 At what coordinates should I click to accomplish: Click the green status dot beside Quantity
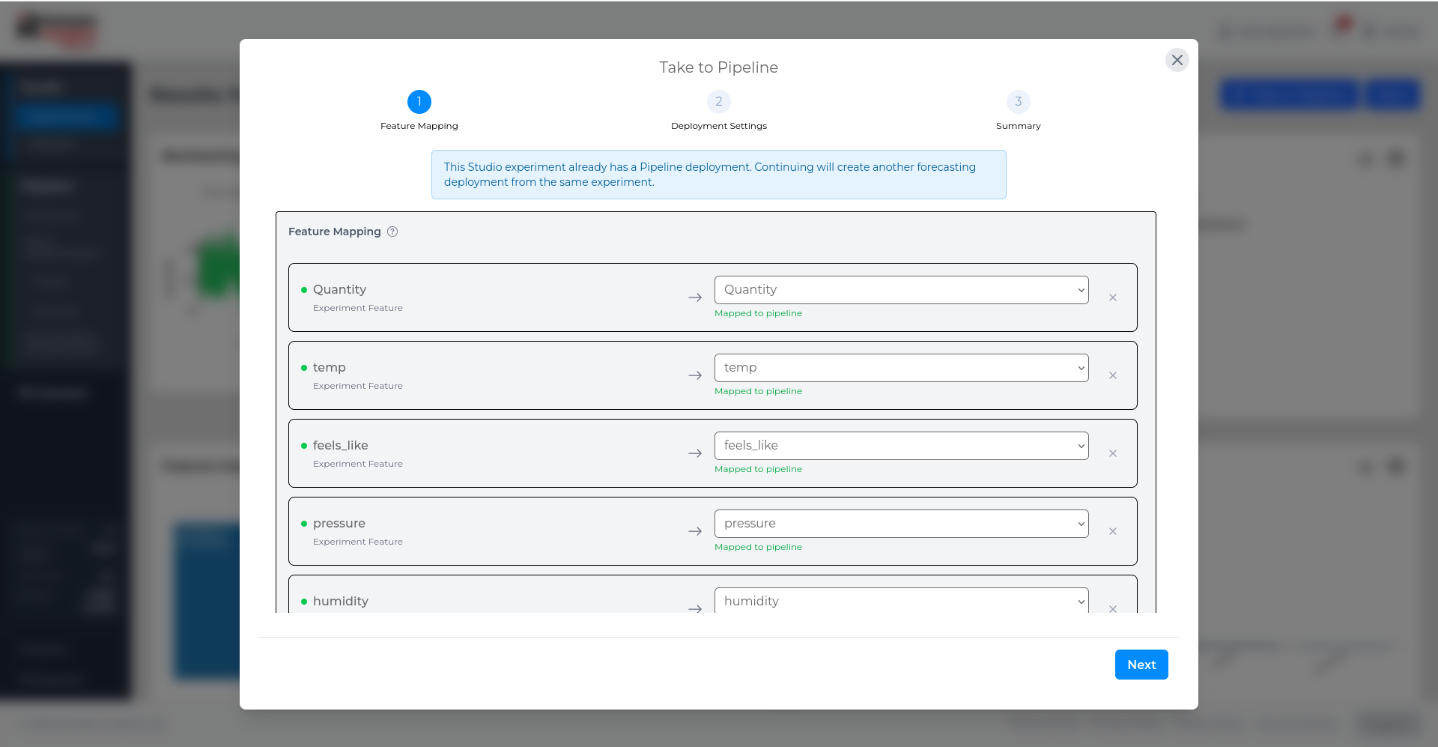coord(304,290)
